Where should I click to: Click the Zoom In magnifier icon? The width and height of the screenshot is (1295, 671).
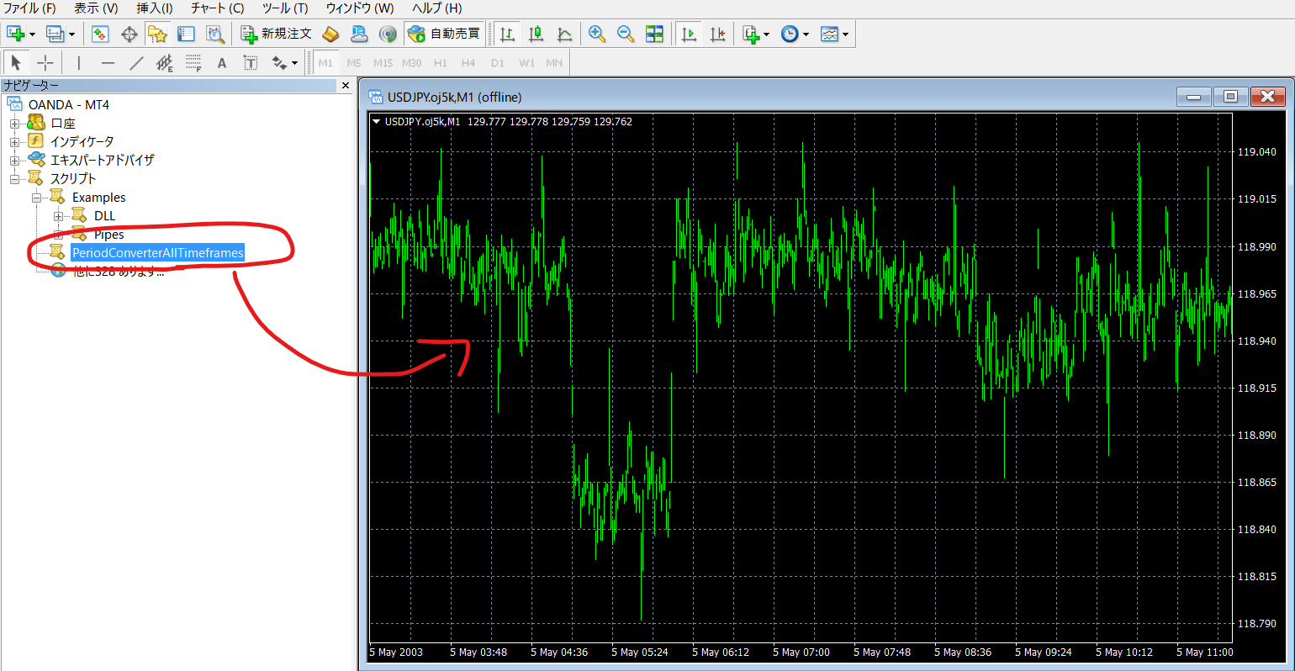pyautogui.click(x=597, y=34)
